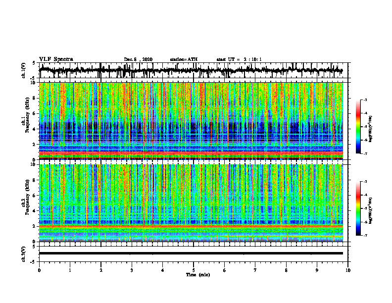Click the ch.1 'Frequency (kHz)' axis label
Viewport: 392px width, 303px height.
[x=27, y=115]
